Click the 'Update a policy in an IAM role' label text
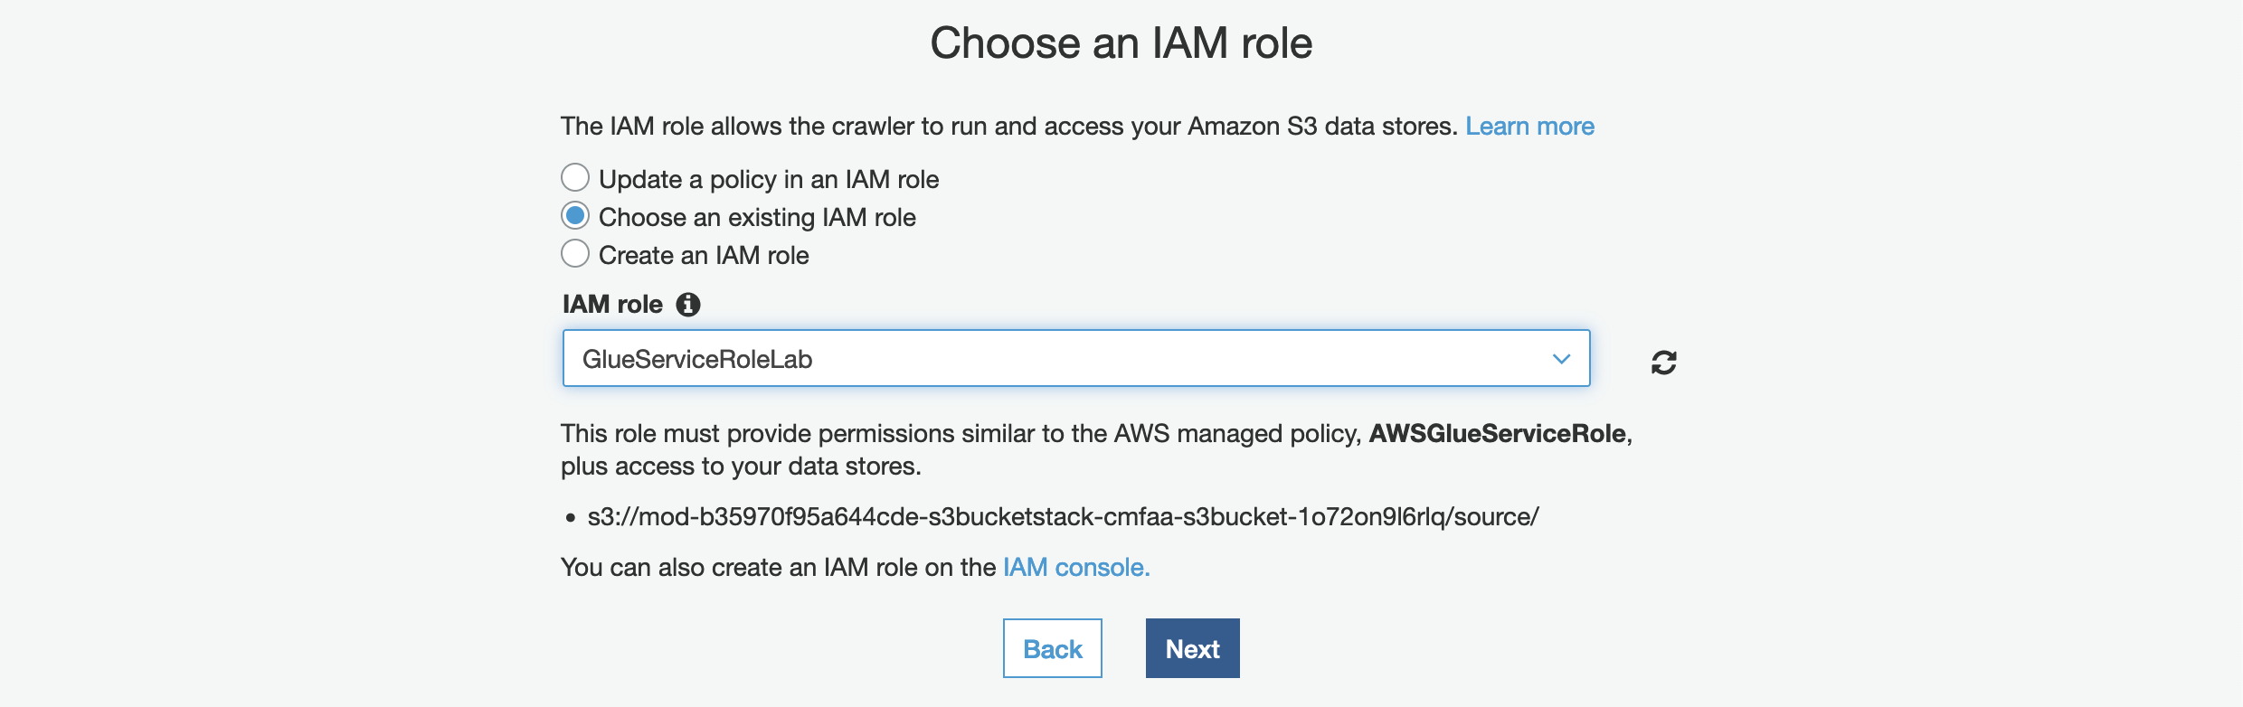The image size is (2243, 707). coord(769,179)
